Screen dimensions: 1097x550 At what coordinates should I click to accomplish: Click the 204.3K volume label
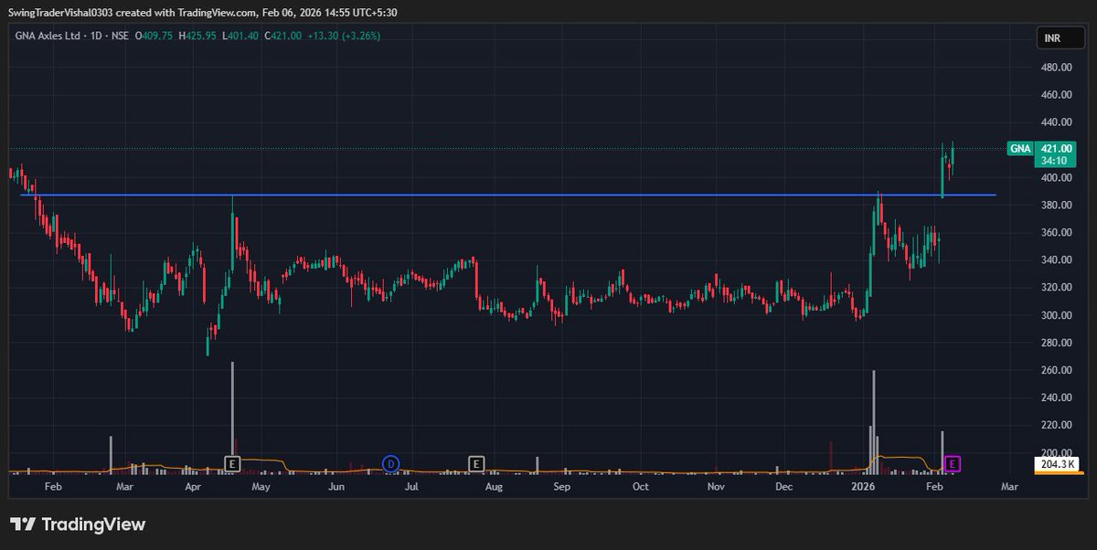[1058, 465]
